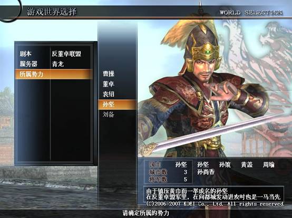
Task: Click general name 周瑜
Action: point(268,165)
